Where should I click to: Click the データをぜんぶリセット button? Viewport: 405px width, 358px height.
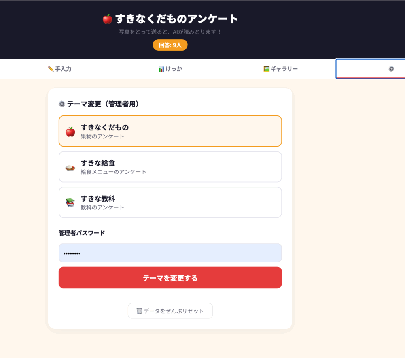pos(170,311)
